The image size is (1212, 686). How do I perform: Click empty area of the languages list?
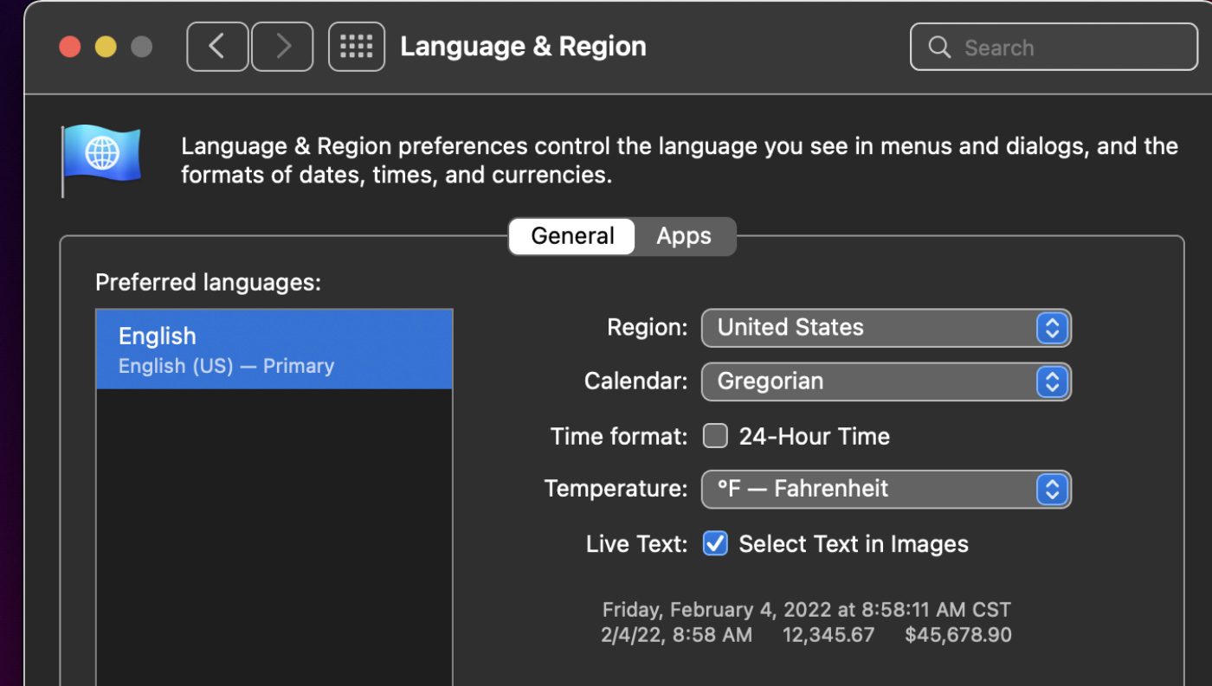pyautogui.click(x=274, y=536)
